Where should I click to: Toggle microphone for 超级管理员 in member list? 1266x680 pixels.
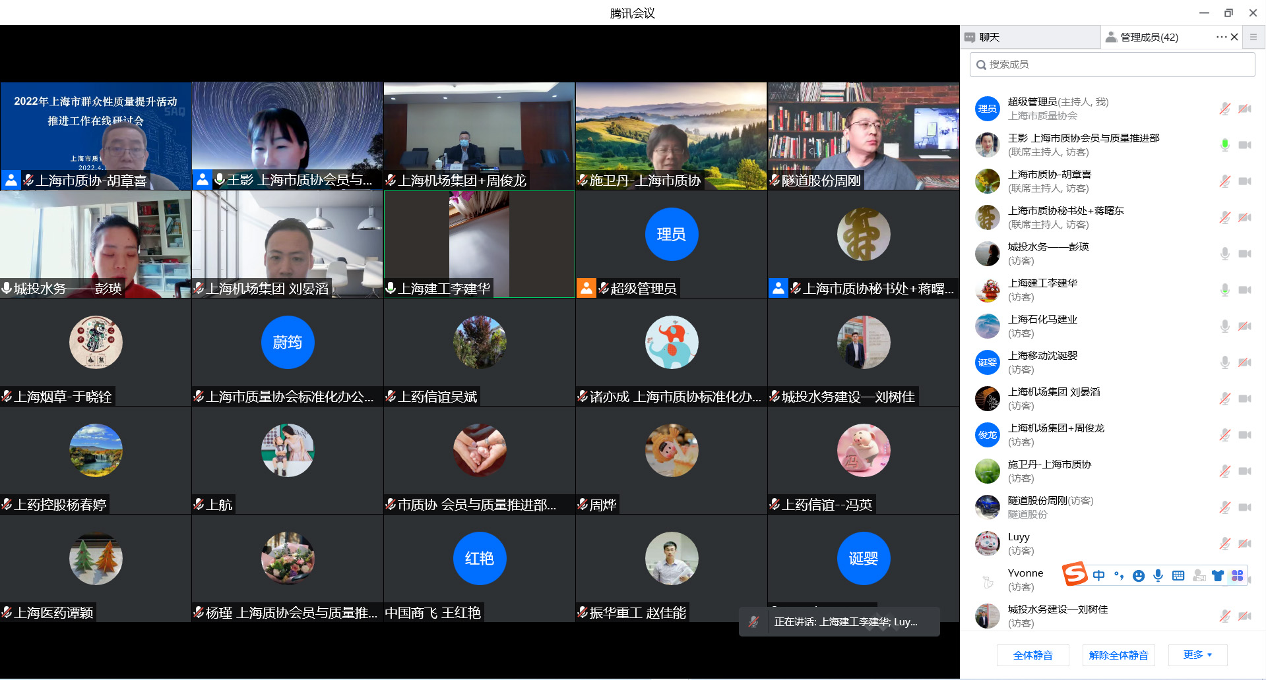pos(1225,109)
